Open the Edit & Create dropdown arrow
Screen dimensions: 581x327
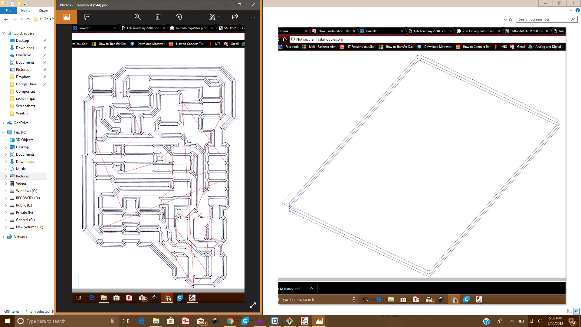point(219,17)
